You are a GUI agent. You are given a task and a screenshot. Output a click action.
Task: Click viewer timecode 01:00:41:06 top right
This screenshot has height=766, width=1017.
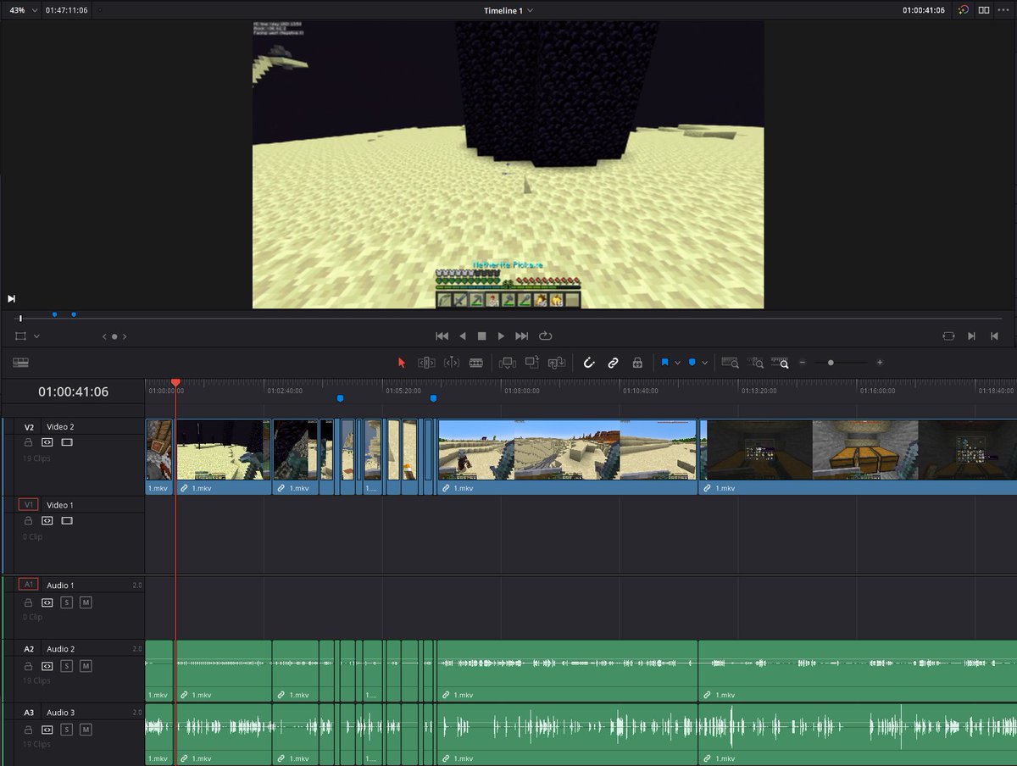(924, 10)
